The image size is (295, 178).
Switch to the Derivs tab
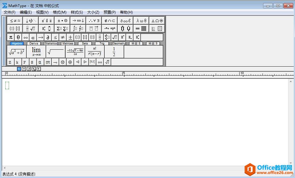[34, 43]
